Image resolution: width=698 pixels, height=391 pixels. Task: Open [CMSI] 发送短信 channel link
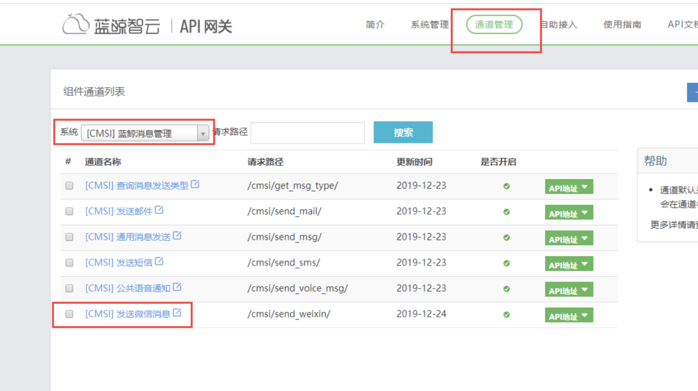click(118, 263)
